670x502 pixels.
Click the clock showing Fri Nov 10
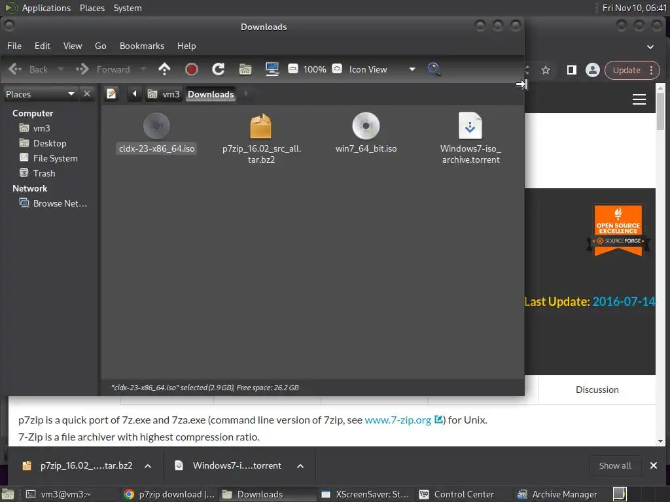click(x=634, y=8)
